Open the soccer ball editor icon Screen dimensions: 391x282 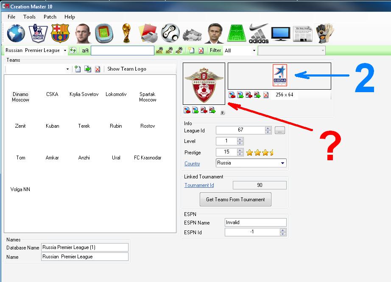170,33
